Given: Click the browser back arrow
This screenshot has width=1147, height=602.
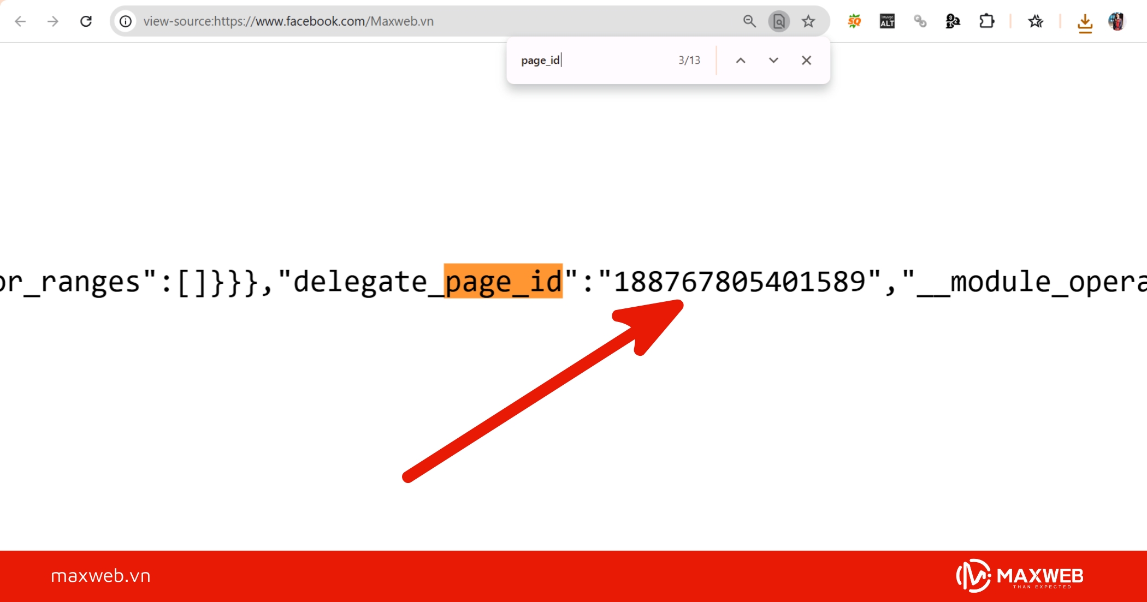Looking at the screenshot, I should coord(20,21).
